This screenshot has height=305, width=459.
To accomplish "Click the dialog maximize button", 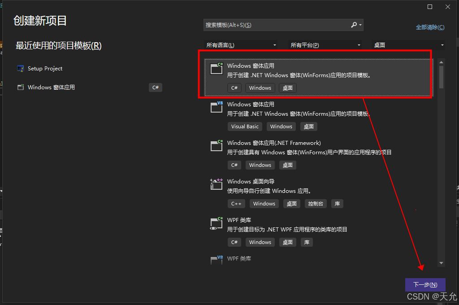I will coord(430,7).
